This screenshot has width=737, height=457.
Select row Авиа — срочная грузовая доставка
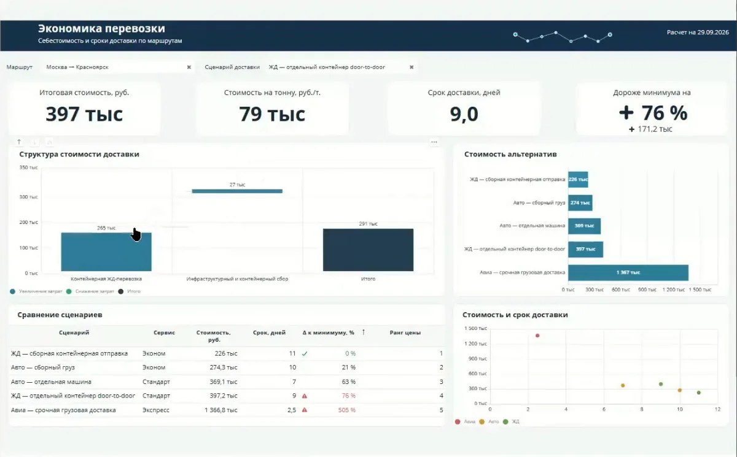click(x=227, y=410)
